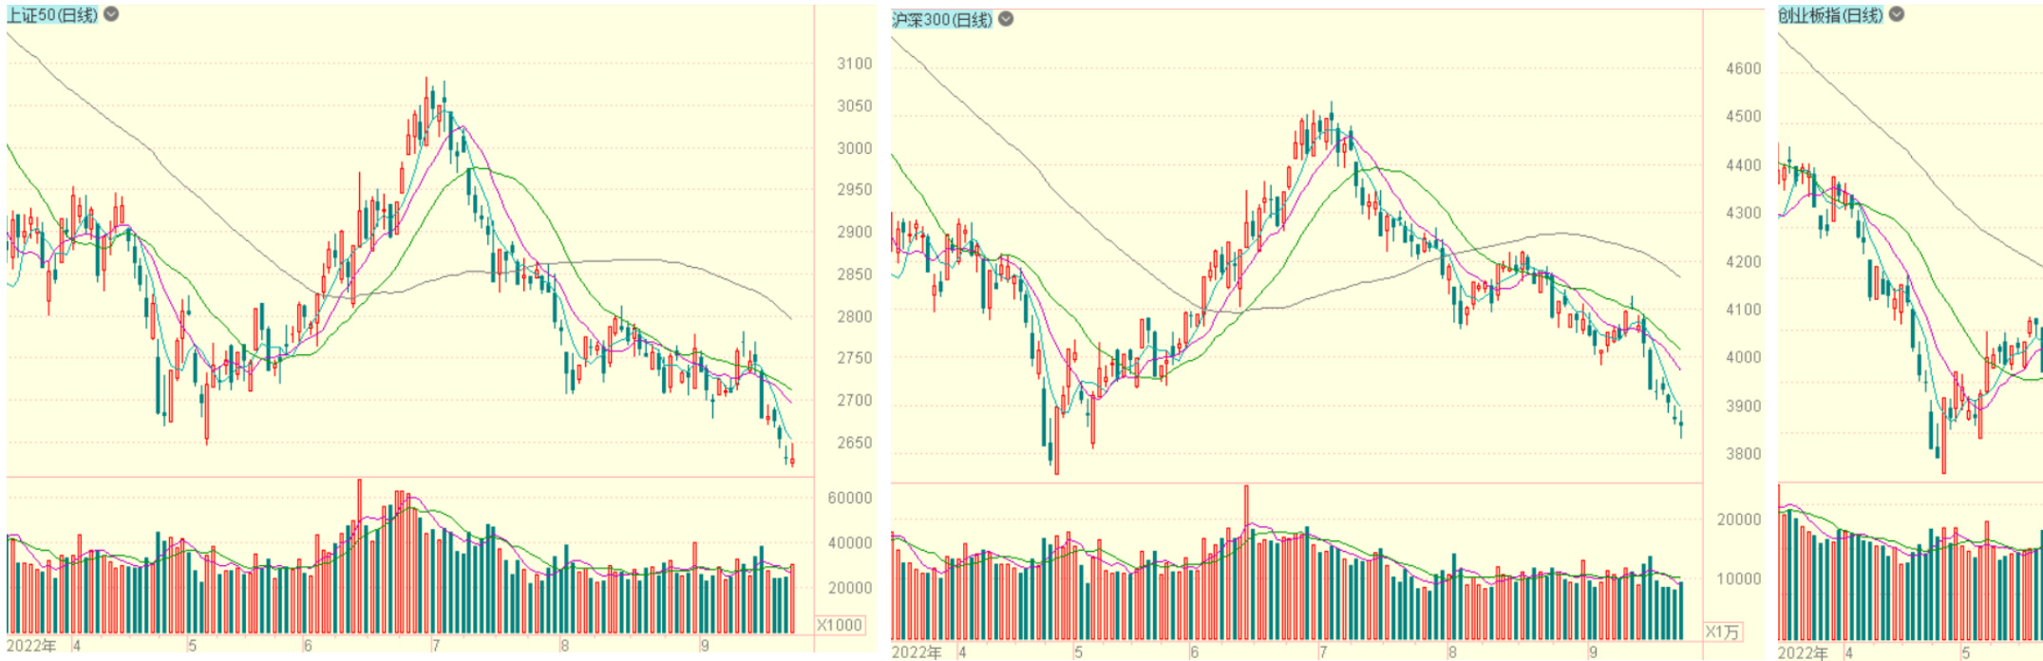
Task: Click the X1万 volume unit box
Action: click(x=1723, y=632)
